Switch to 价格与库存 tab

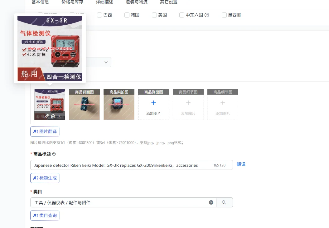pyautogui.click(x=72, y=2)
